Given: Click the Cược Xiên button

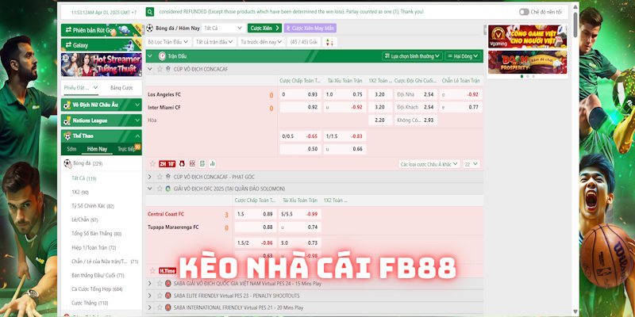Looking at the screenshot, I should point(264,28).
